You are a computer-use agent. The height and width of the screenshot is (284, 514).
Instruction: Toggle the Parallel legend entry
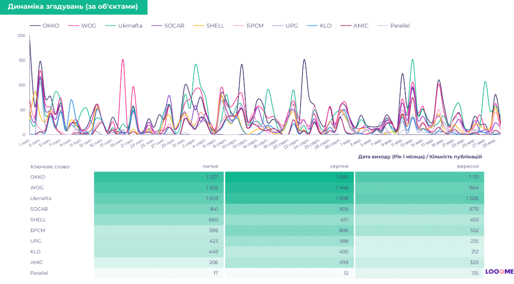pyautogui.click(x=394, y=25)
